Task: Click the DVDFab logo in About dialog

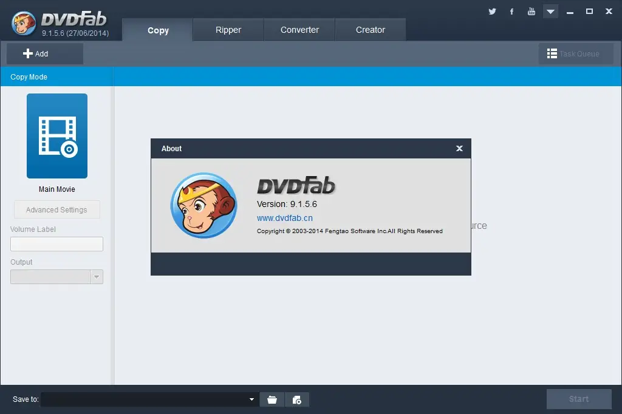Action: pyautogui.click(x=296, y=185)
